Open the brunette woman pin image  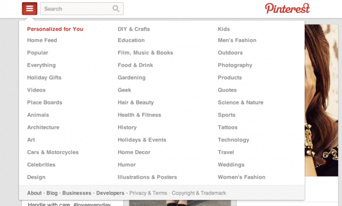[x=322, y=100]
